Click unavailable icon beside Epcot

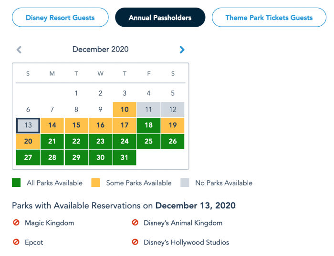coord(16,242)
